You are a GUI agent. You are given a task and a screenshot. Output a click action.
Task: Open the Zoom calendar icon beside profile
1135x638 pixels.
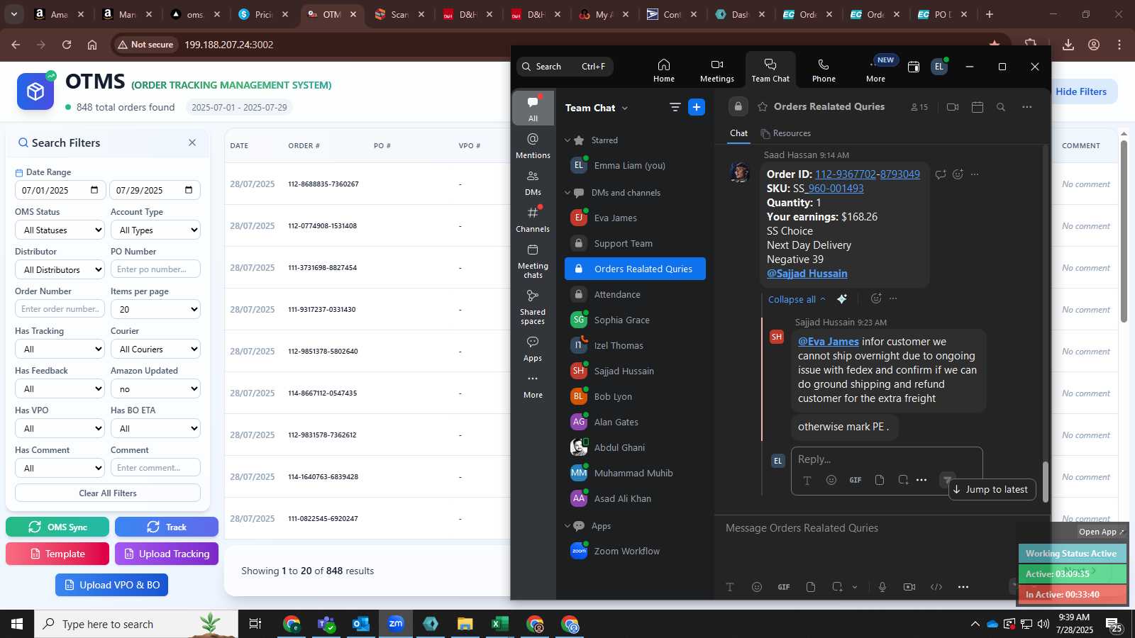click(914, 67)
